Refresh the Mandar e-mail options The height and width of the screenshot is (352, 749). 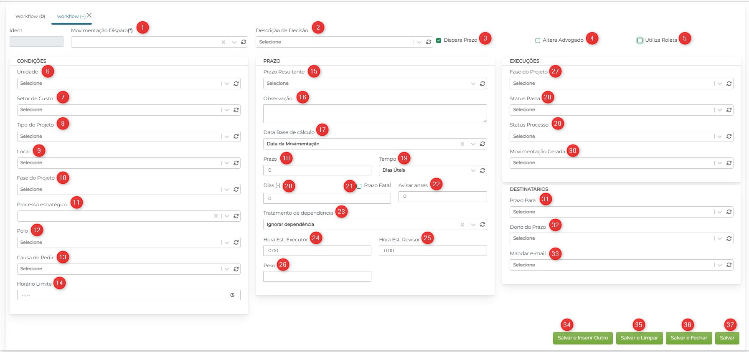pyautogui.click(x=729, y=265)
